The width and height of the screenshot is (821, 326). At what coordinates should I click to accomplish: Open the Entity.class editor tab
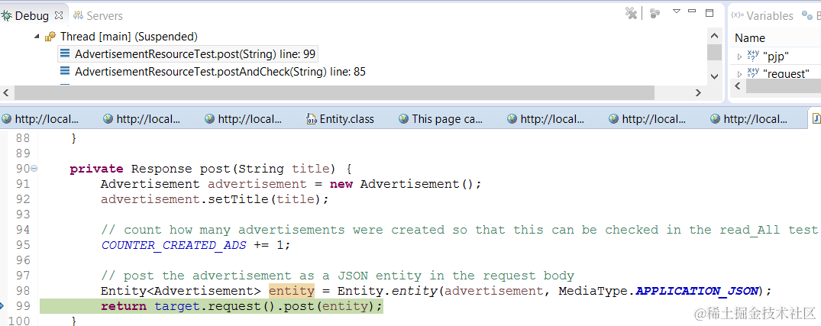pos(341,119)
